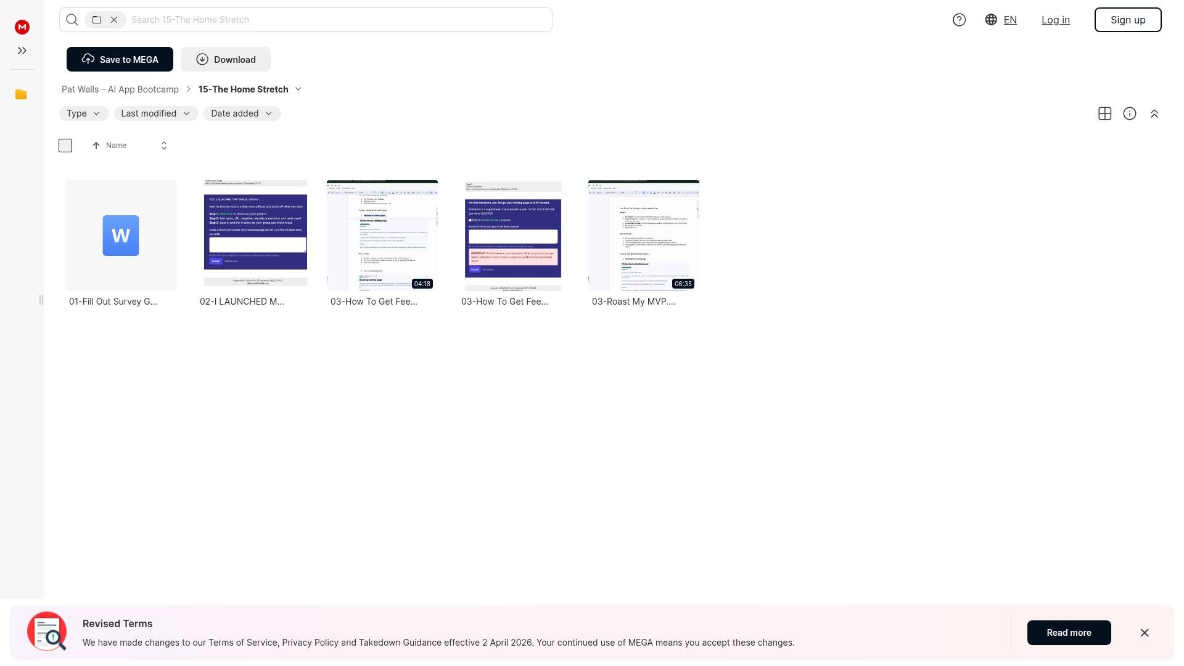Open the help center icon

point(959,20)
